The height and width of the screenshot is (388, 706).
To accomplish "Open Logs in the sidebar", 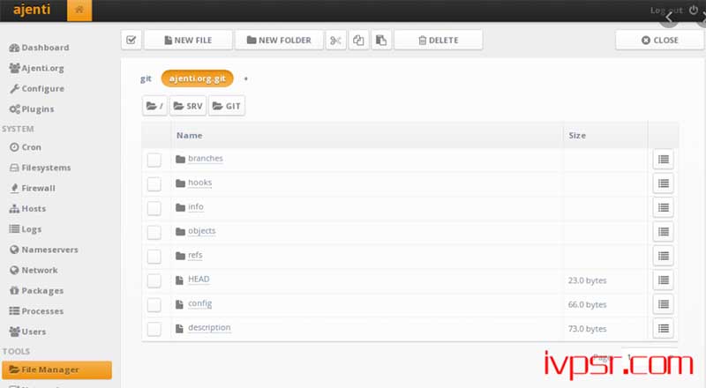I will tap(26, 229).
